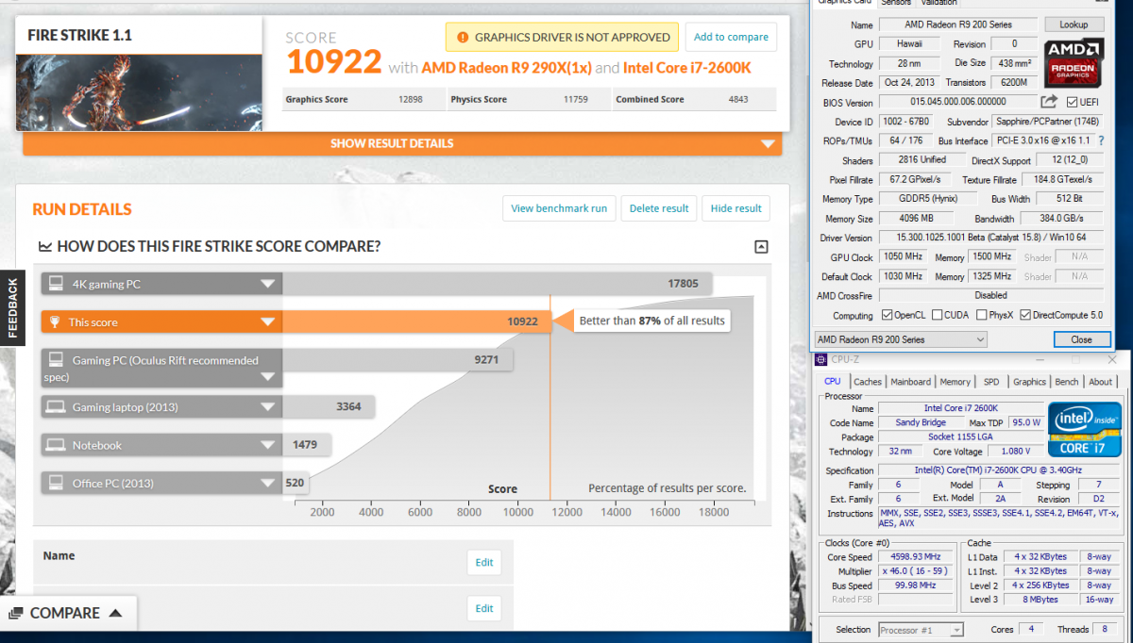This screenshot has width=1133, height=643.
Task: Click the up arrow on the COMPARE button
Action: click(x=115, y=614)
